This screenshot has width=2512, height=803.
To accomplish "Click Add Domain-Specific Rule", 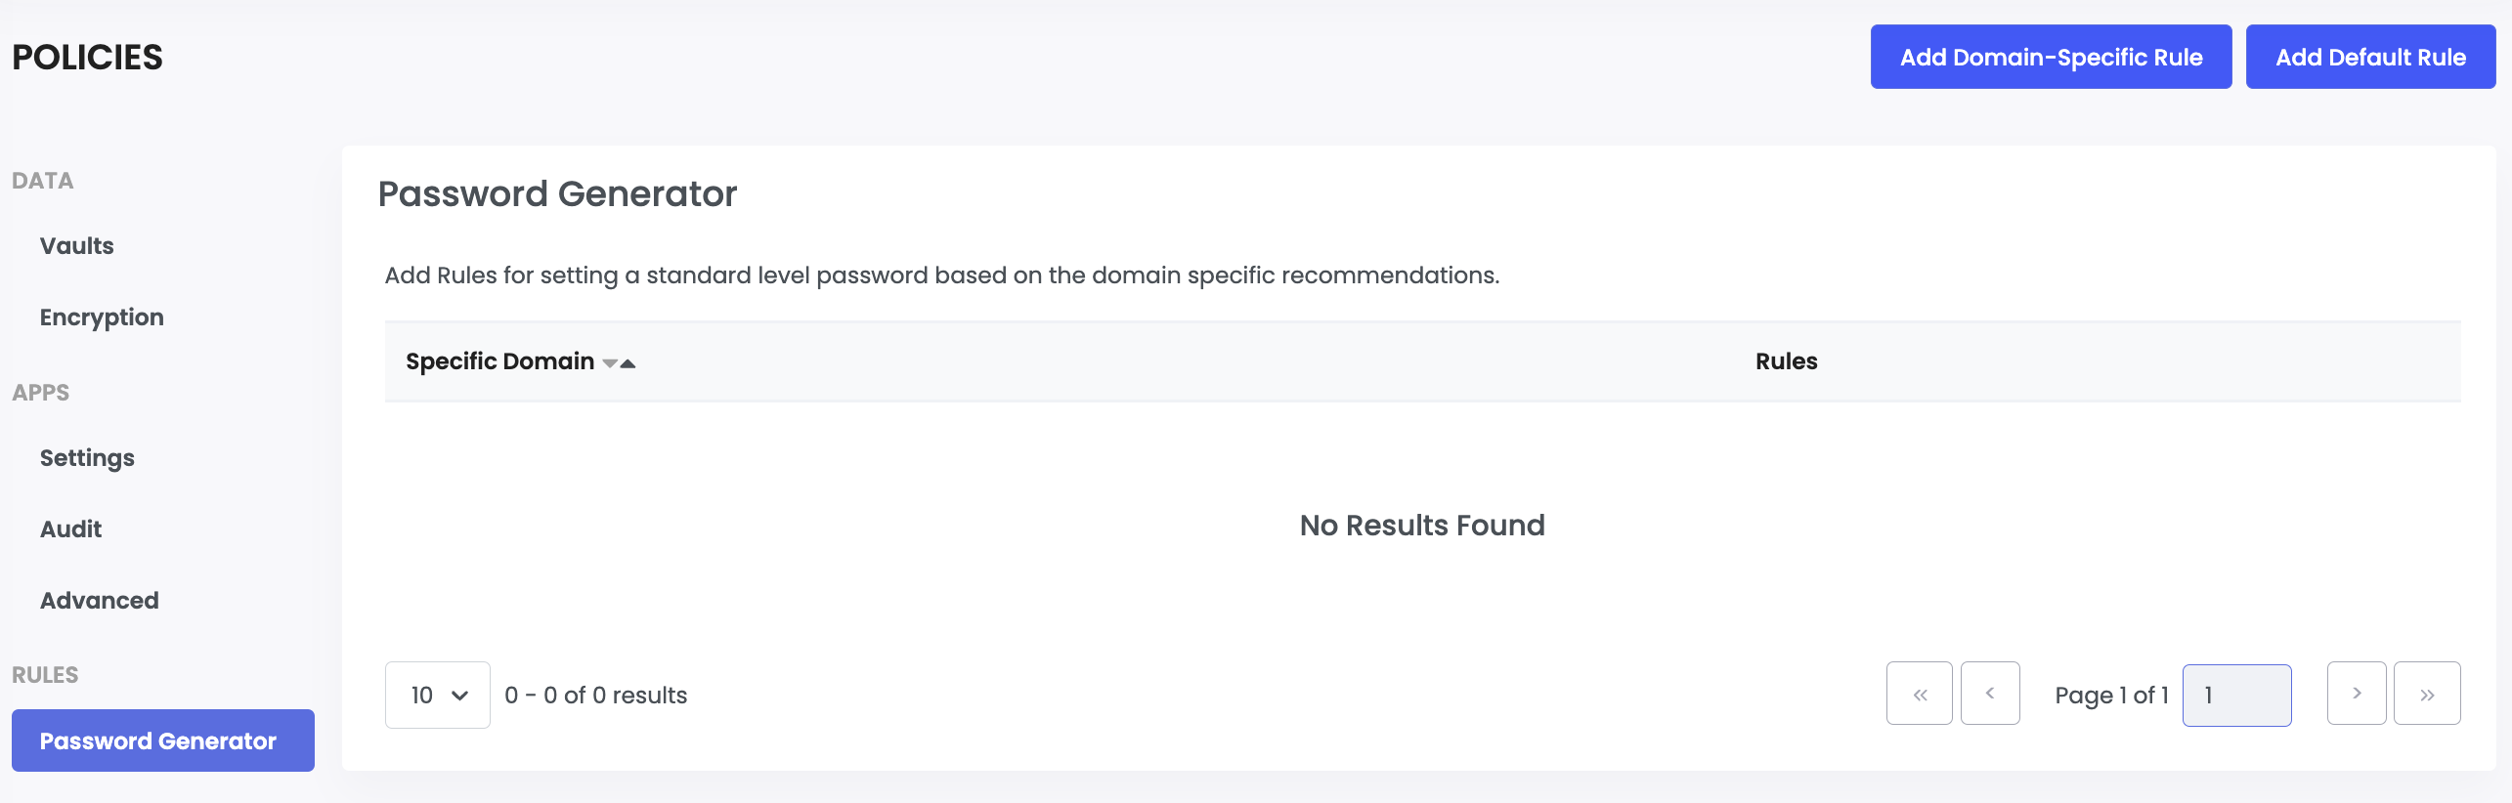I will coord(2050,57).
